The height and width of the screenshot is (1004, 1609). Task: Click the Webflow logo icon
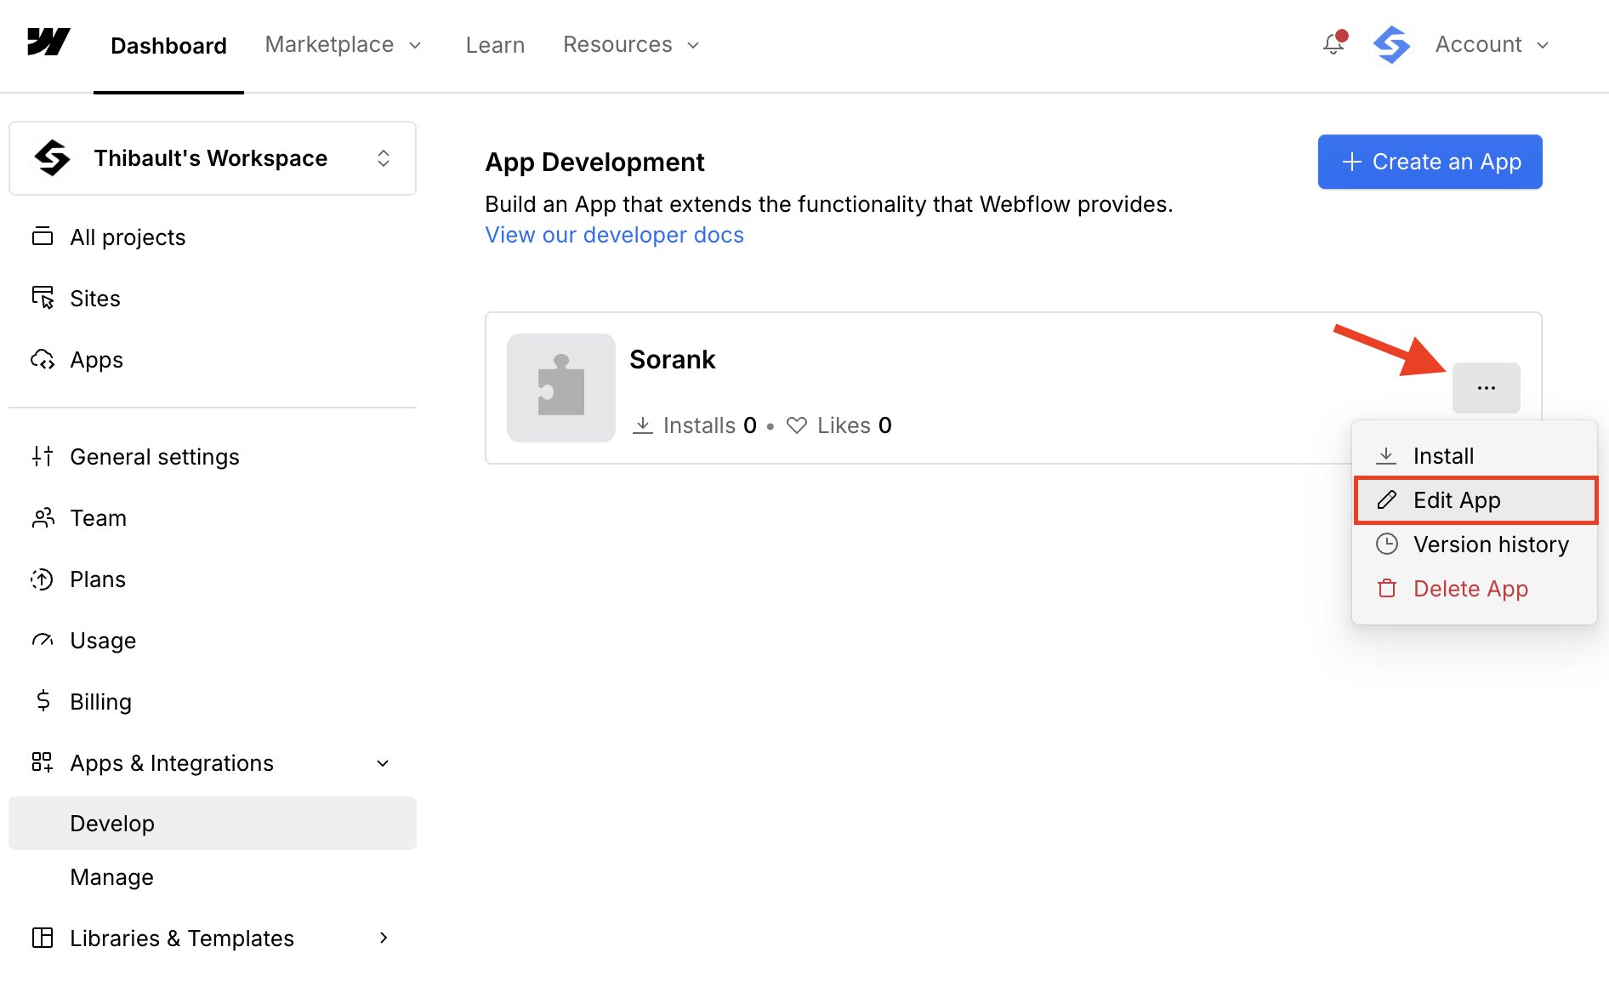click(x=48, y=43)
